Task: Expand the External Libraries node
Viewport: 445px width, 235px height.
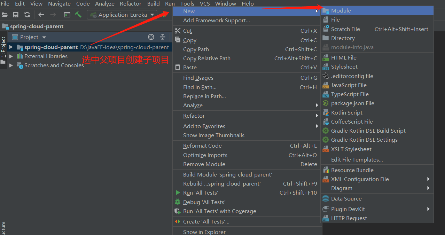Action: [11, 56]
